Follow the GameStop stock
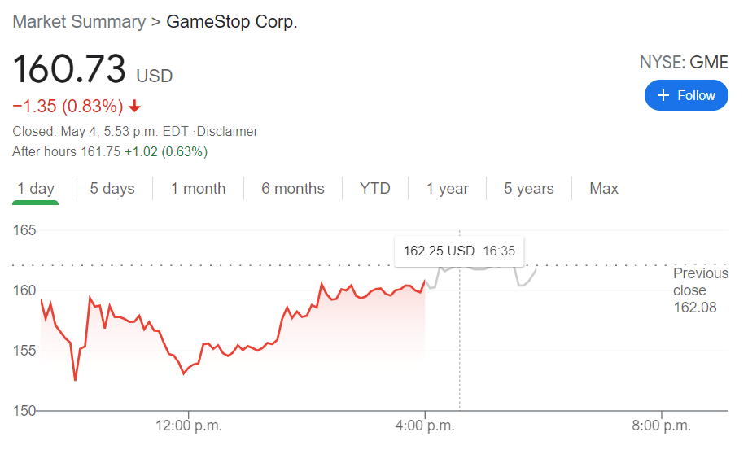Image resolution: width=748 pixels, height=454 pixels. [x=686, y=96]
